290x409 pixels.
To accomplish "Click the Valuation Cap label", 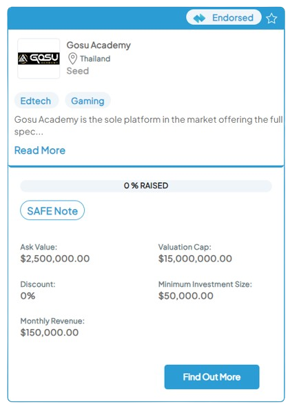I will click(185, 247).
